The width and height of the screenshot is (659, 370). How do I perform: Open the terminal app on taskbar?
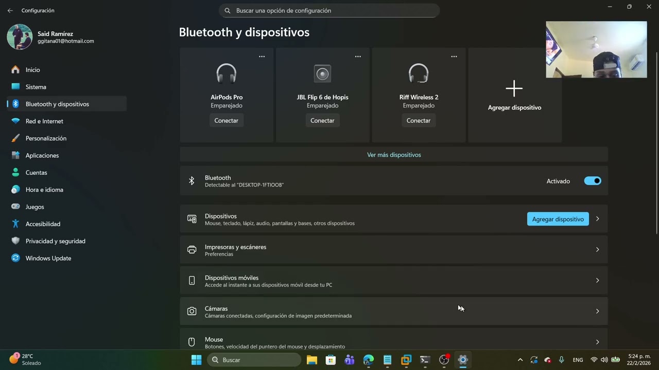425,360
